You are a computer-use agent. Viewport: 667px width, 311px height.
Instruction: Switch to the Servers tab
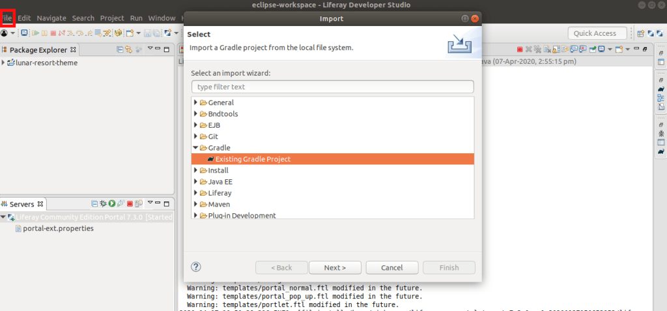pyautogui.click(x=21, y=204)
